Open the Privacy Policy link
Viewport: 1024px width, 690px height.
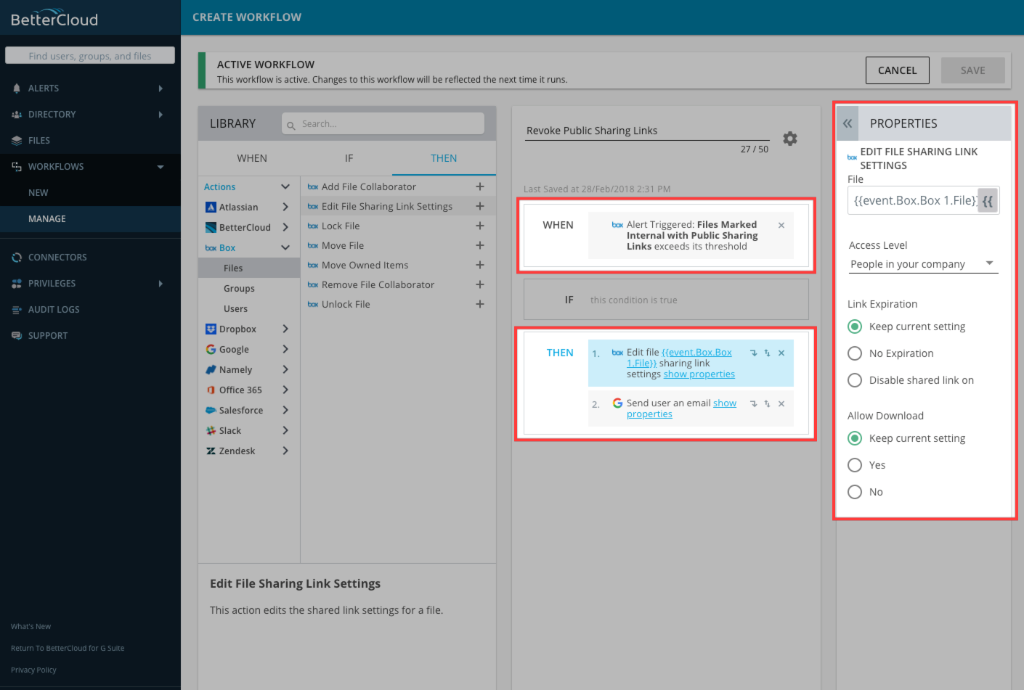point(33,670)
